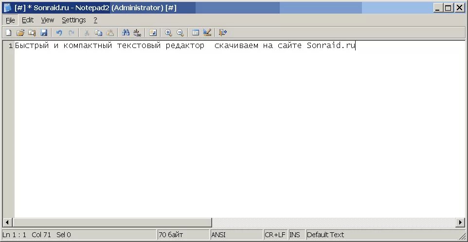
Task: Click the Browse files toolbar icon
Action: point(32,32)
